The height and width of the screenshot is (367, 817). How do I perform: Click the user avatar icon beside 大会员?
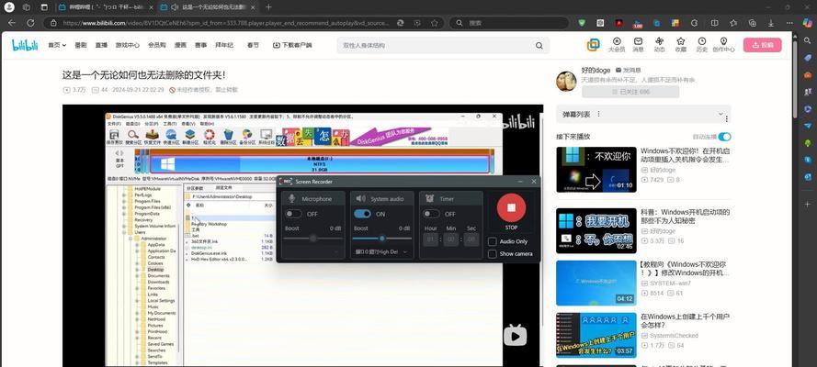pos(593,45)
